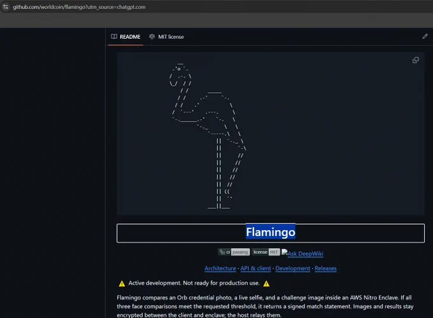This screenshot has width=433, height=318.
Task: Open the license MIT badge
Action: (266, 252)
